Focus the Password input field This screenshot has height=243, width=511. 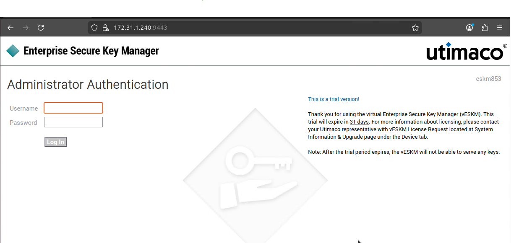[73, 122]
